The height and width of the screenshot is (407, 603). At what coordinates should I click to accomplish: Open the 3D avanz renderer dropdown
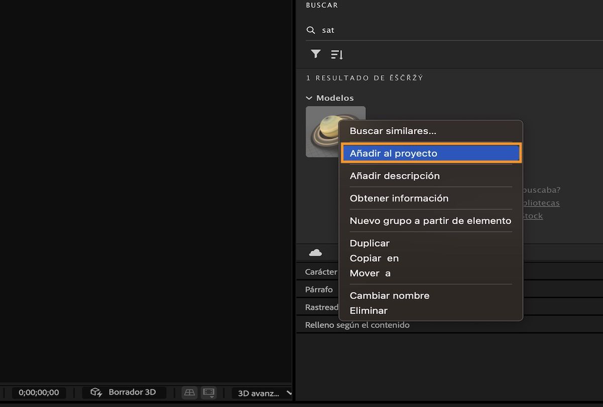pyautogui.click(x=262, y=393)
